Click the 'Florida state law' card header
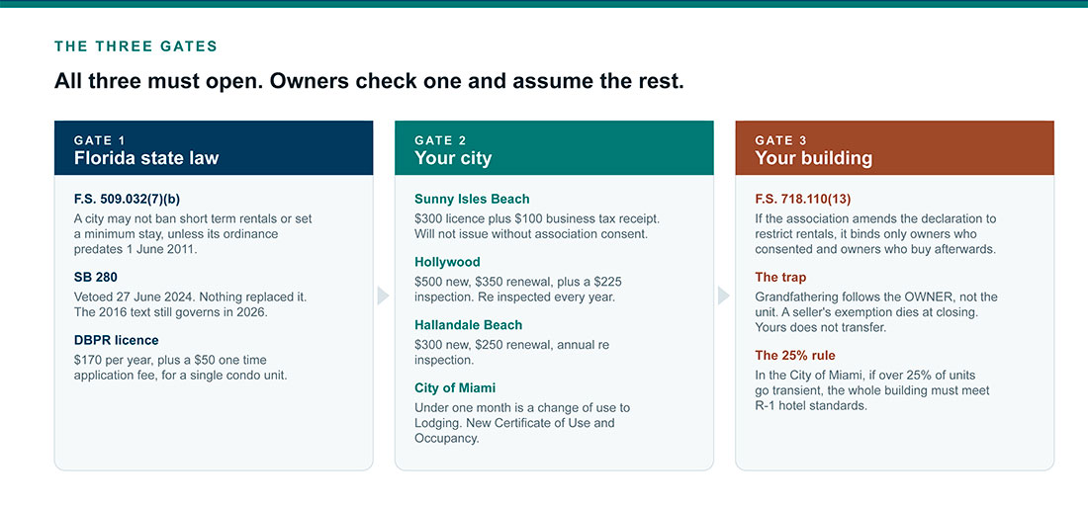The height and width of the screenshot is (509, 1088). coord(214,147)
